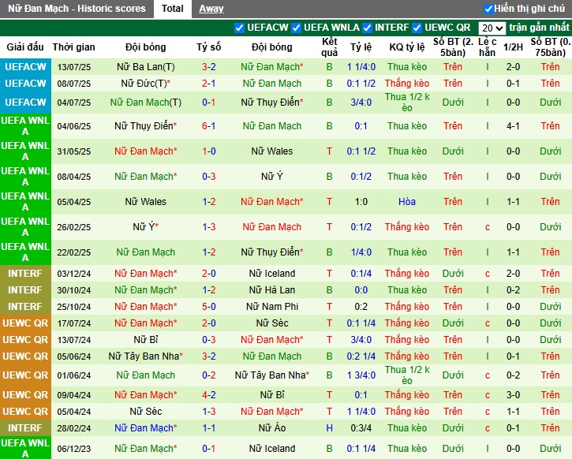The image size is (572, 459).
Task: Select Nữ Tây Ban Nha away team on 01/06/24
Action: (271, 375)
